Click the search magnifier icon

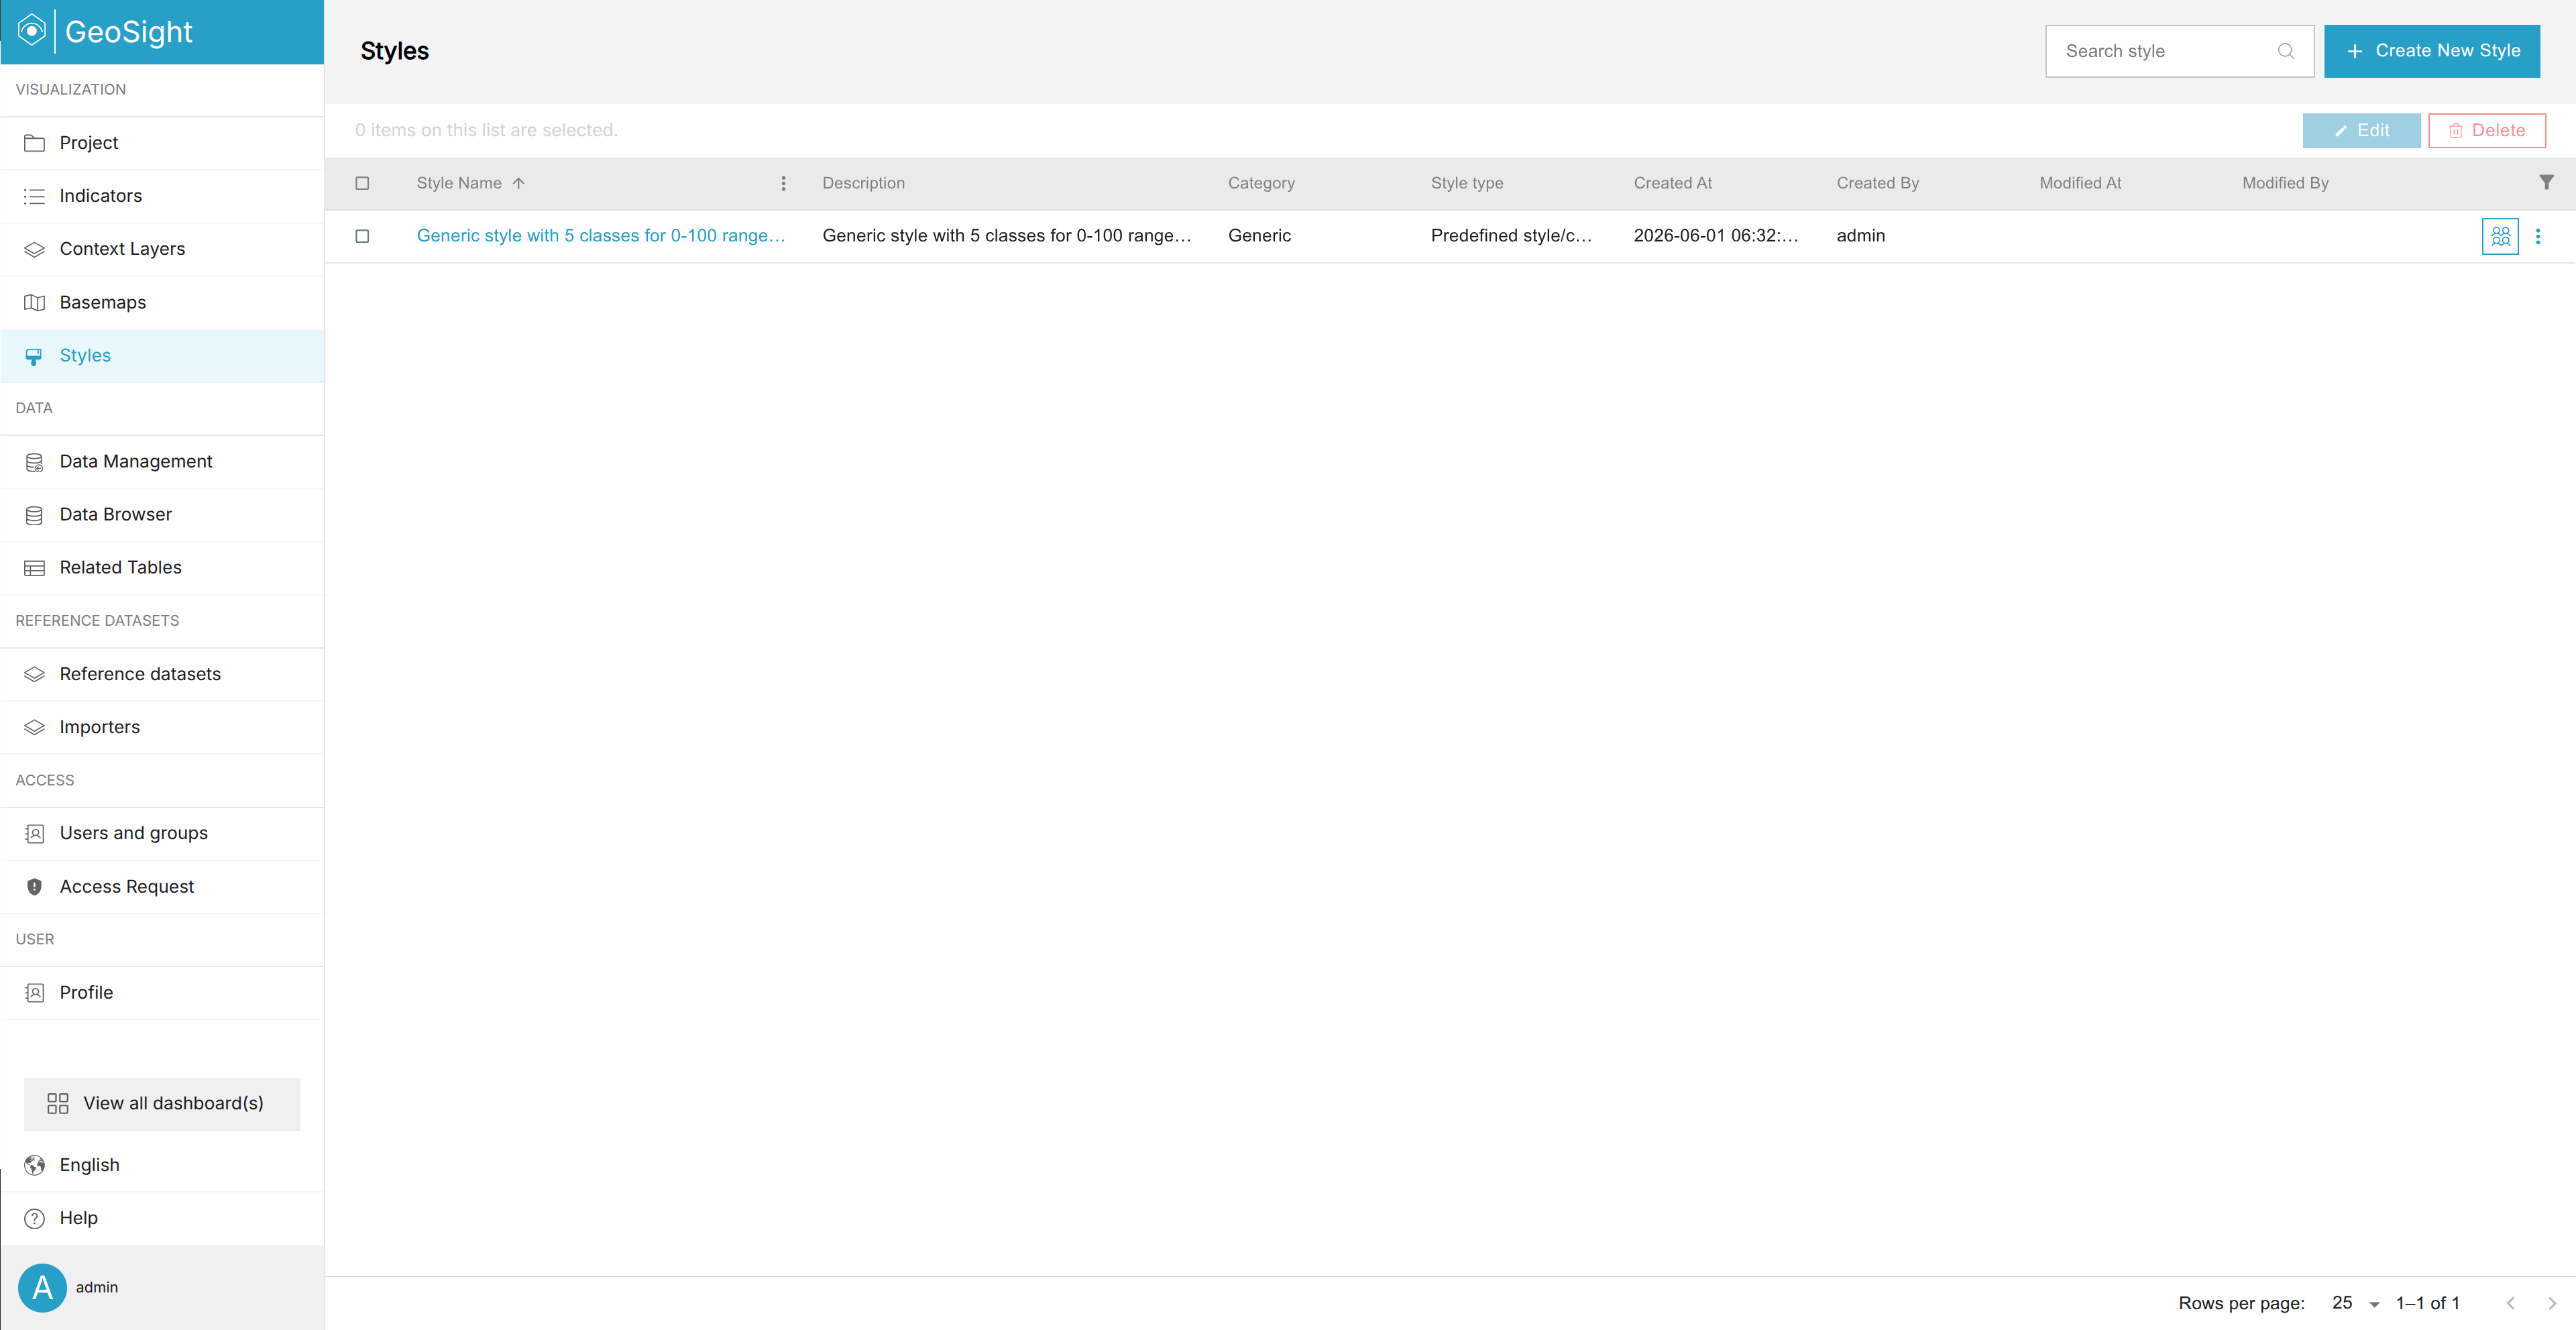pos(2286,51)
